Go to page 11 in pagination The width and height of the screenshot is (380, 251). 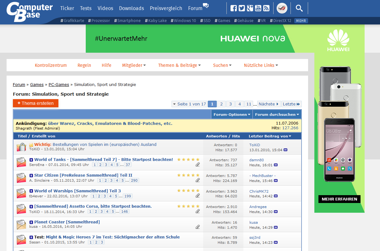tap(249, 104)
